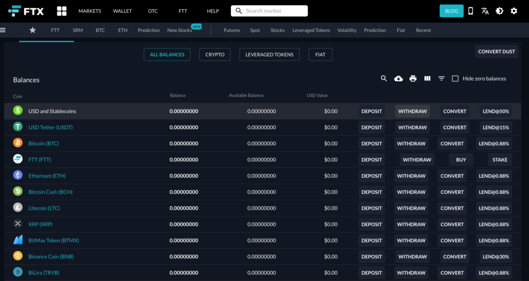Open the hamburger sidebar menu
This screenshot has width=529, height=281.
click(x=3, y=30)
